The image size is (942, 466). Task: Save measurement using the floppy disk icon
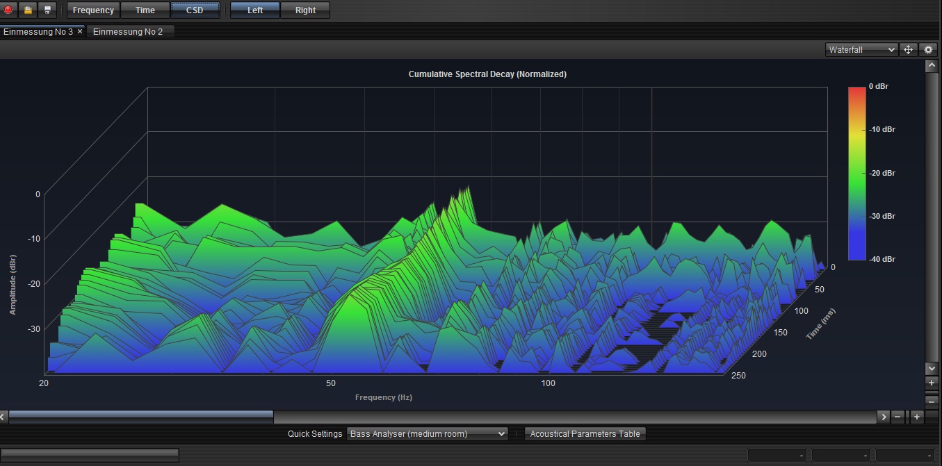(47, 10)
